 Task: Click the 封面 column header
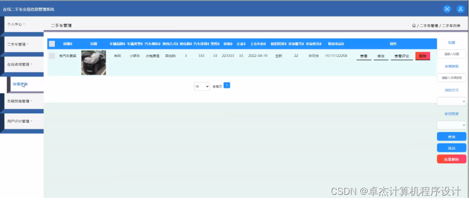coord(94,44)
